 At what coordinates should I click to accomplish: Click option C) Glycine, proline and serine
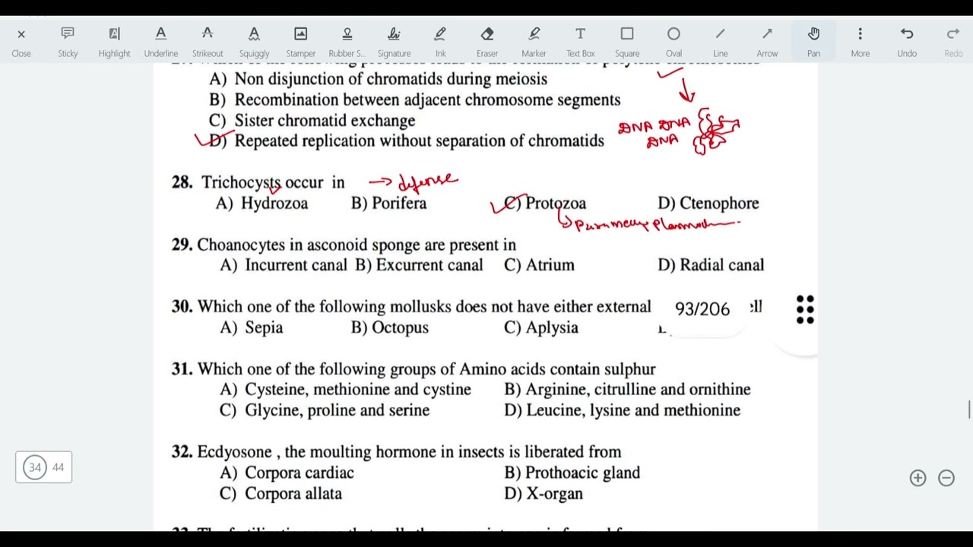[325, 409]
